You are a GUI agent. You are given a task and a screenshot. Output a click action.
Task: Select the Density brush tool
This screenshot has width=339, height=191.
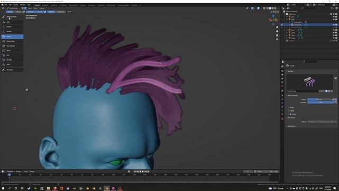click(12, 31)
